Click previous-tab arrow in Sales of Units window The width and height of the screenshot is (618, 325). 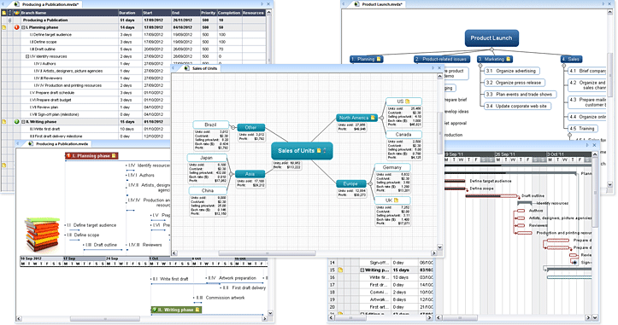174,68
